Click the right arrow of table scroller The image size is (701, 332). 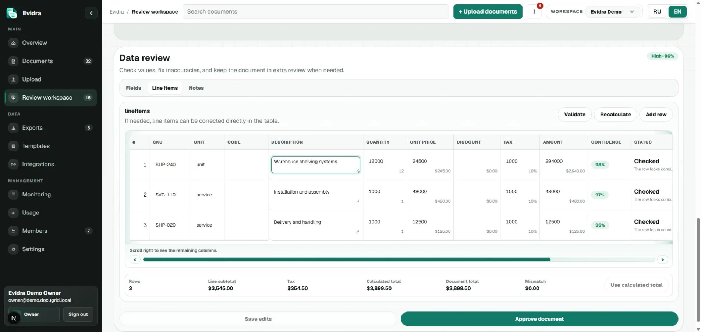[663, 260]
